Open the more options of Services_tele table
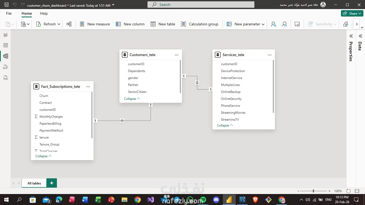365x205 pixels. [270, 55]
